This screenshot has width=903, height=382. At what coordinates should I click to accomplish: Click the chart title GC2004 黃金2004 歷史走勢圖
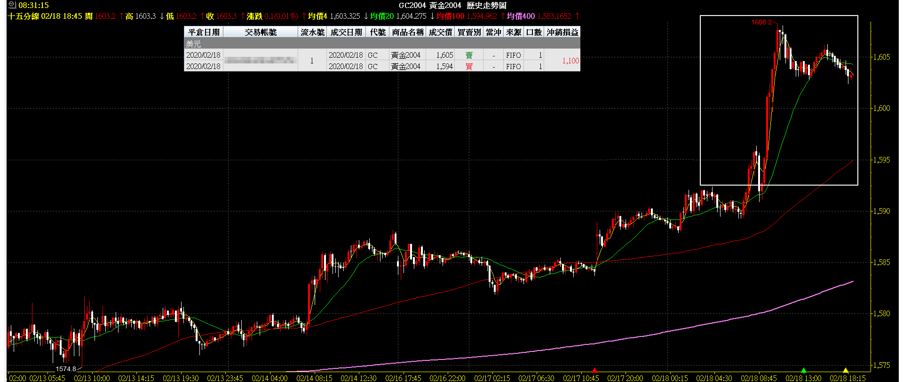(x=452, y=5)
